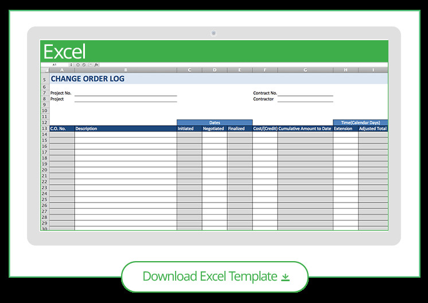Select row 12 header
Viewport: 428px width, 303px height.
click(45, 123)
